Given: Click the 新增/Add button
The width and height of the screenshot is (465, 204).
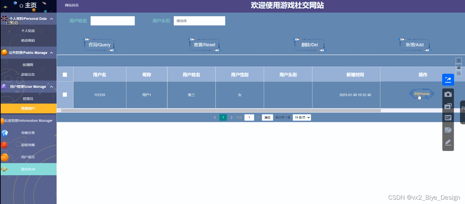Looking at the screenshot, I should (415, 45).
